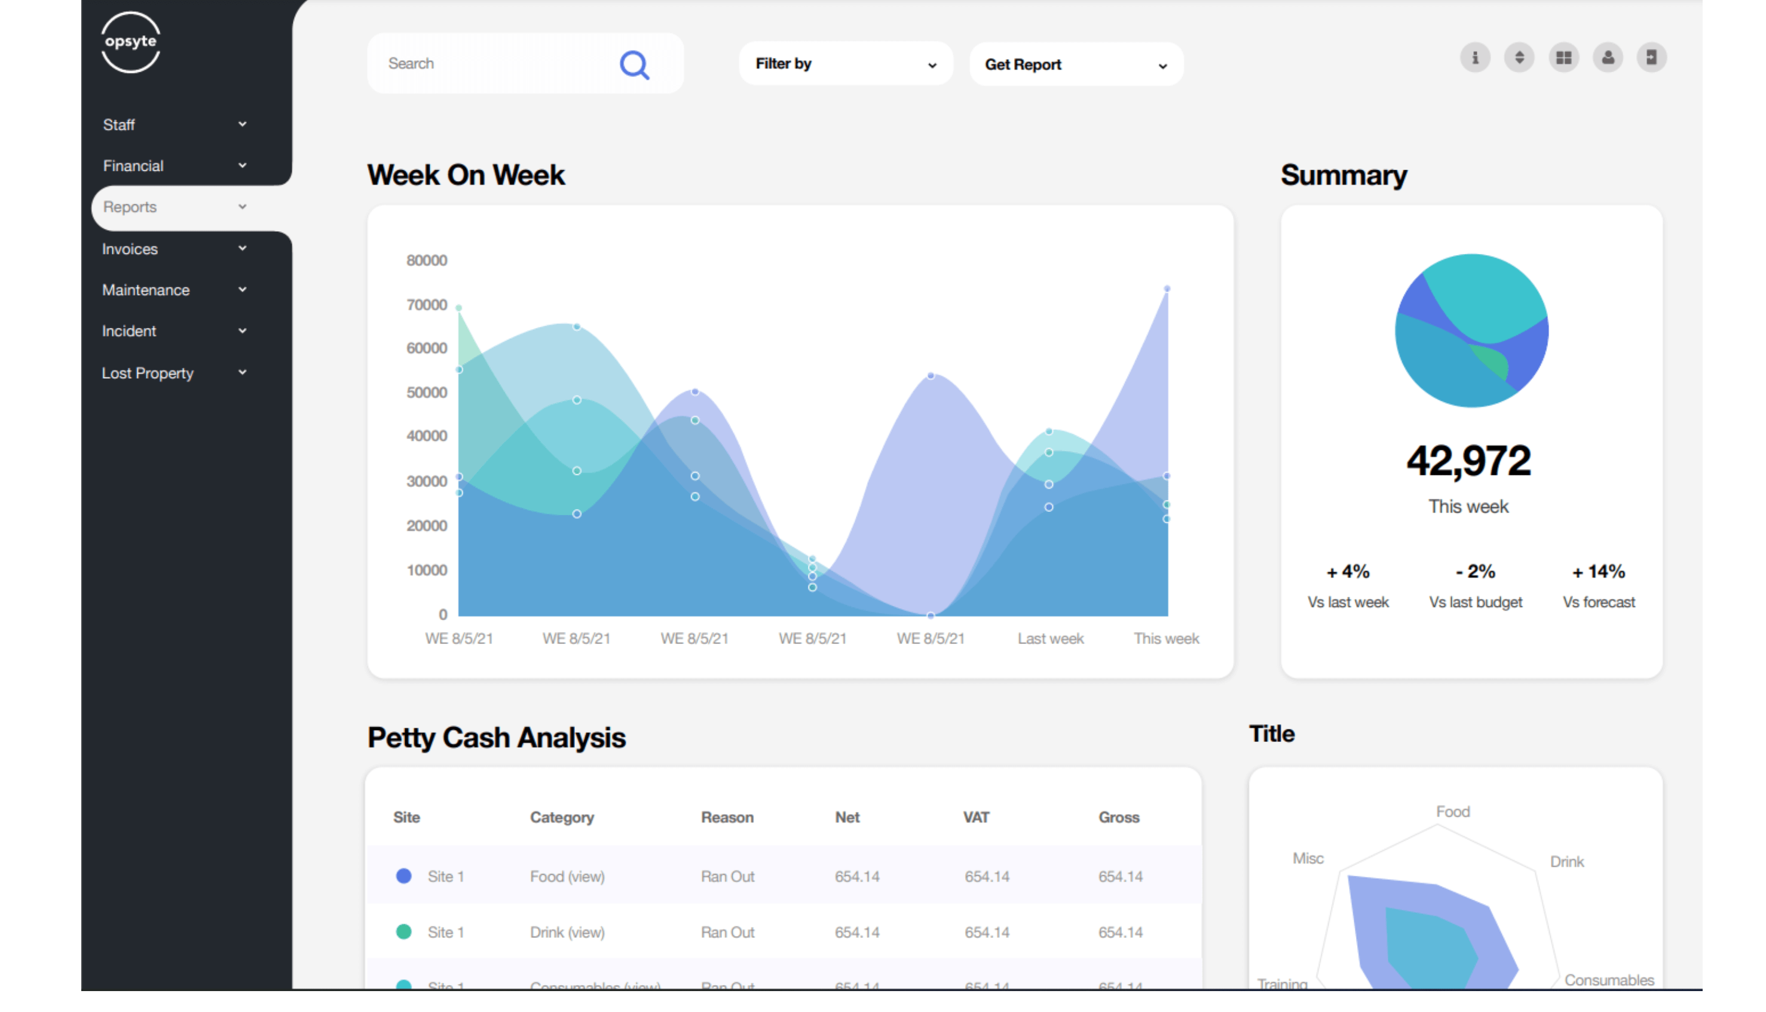Click the radar chart 'Drink' label
The image size is (1766, 1012).
1566,861
